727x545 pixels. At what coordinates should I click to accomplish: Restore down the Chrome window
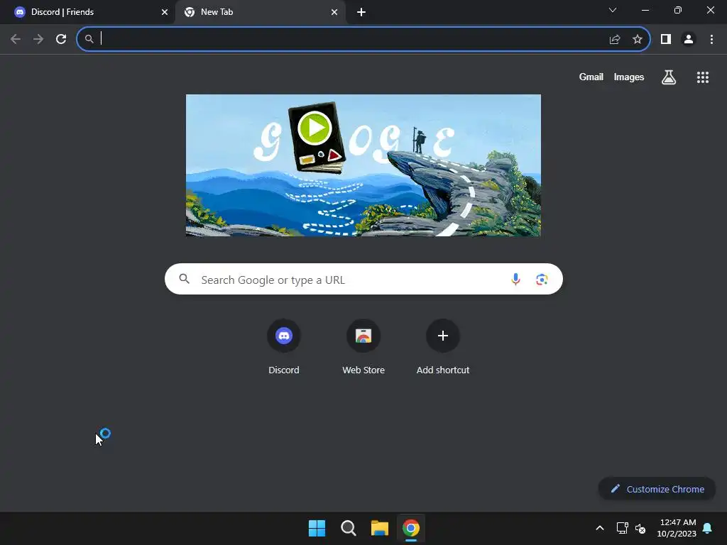pyautogui.click(x=678, y=10)
